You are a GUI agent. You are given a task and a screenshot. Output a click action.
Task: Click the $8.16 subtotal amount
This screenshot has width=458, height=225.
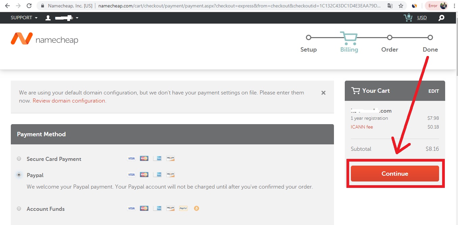[432, 149]
